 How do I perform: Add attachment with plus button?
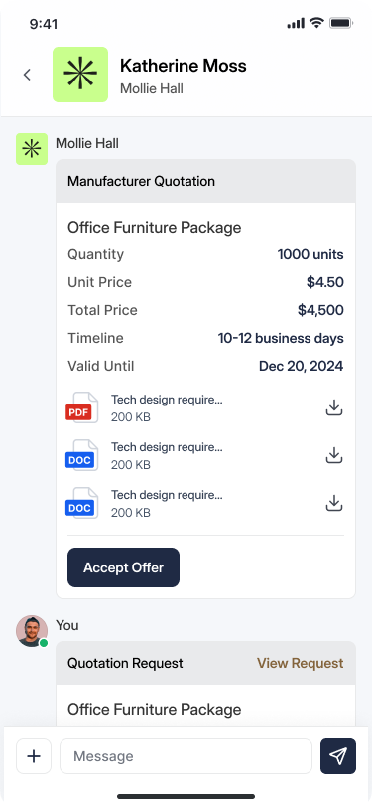pyautogui.click(x=34, y=756)
